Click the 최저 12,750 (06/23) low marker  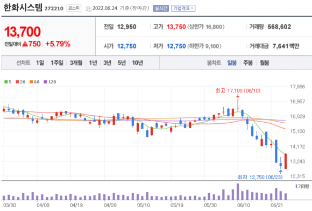click(x=260, y=177)
